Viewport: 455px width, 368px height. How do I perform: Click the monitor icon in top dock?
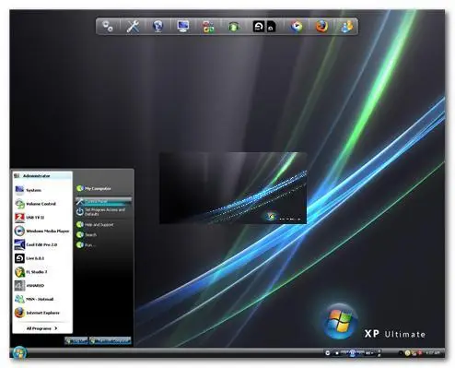click(x=183, y=27)
